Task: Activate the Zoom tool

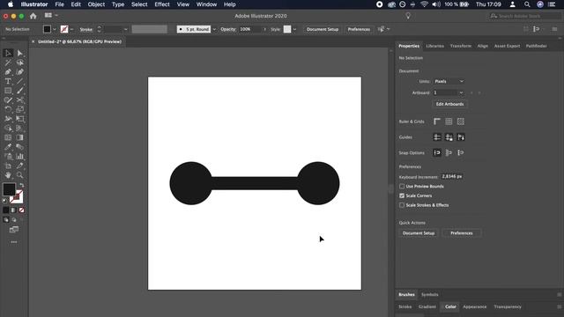Action: click(19, 175)
